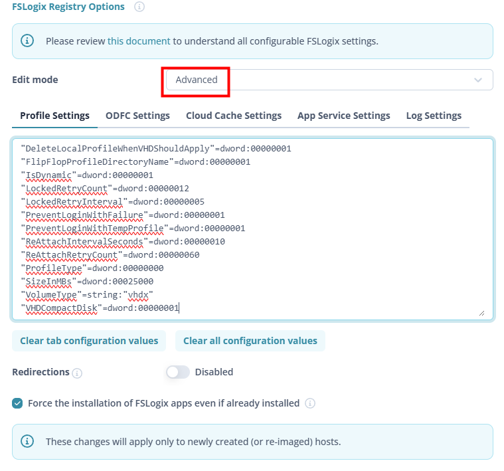Screen dimensions: 504x471
Task: Click the ReAttachIntervalSeconds line
Action: [123, 241]
